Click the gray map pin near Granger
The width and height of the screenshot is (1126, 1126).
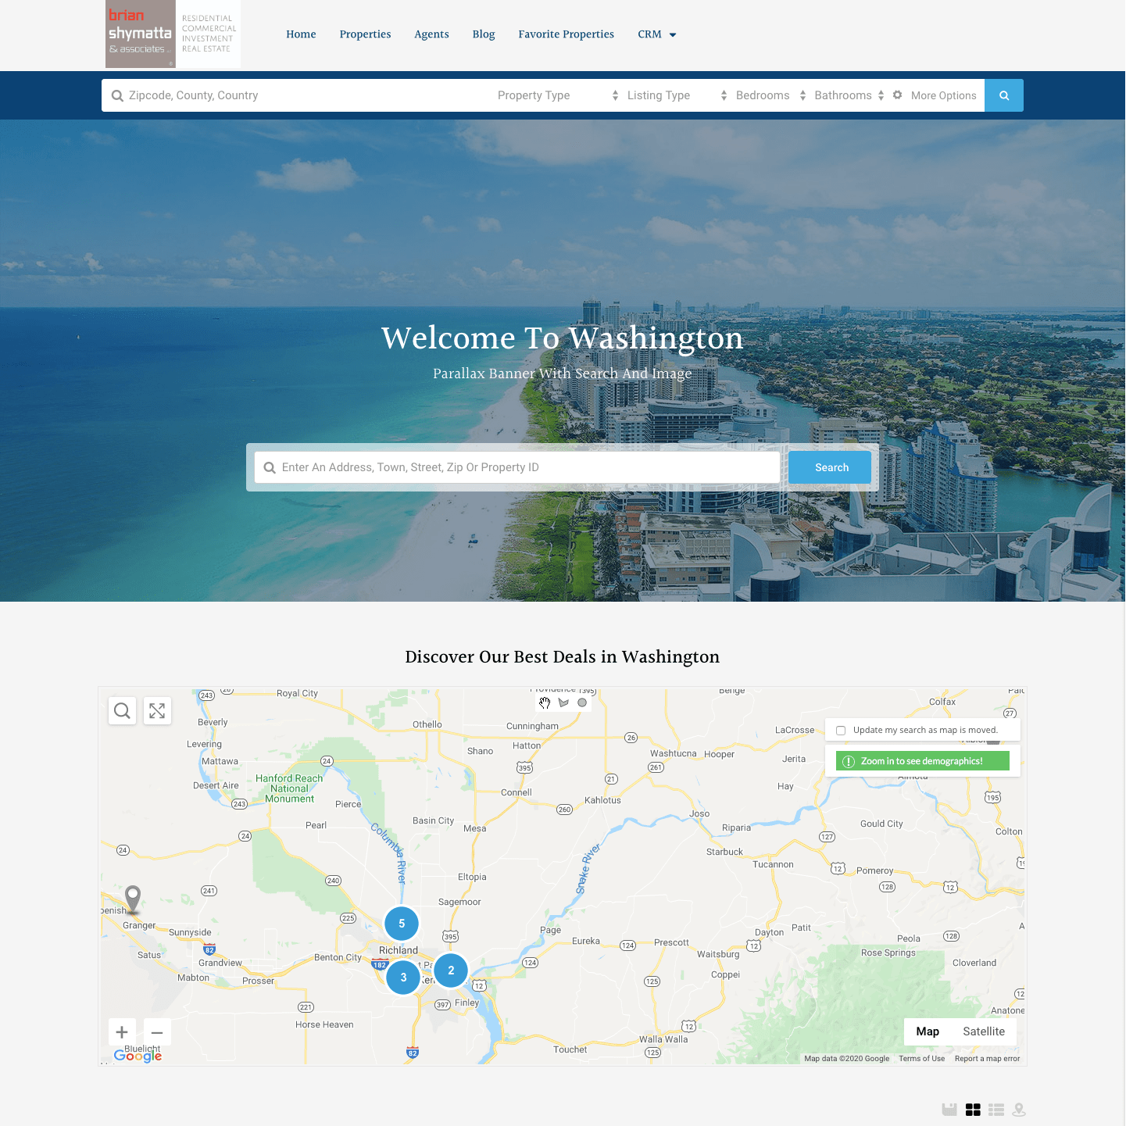point(133,898)
